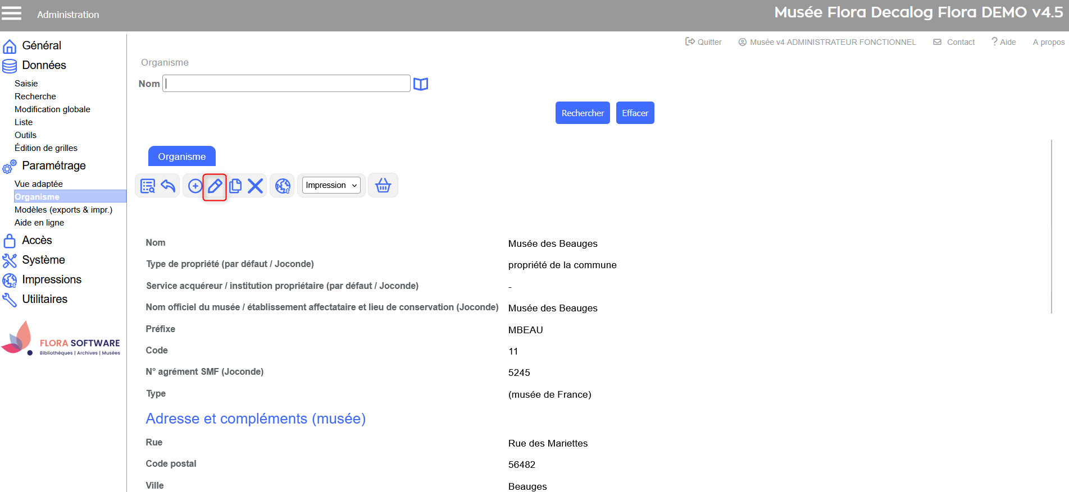Click the Quitter link
The image size is (1069, 492).
(704, 42)
